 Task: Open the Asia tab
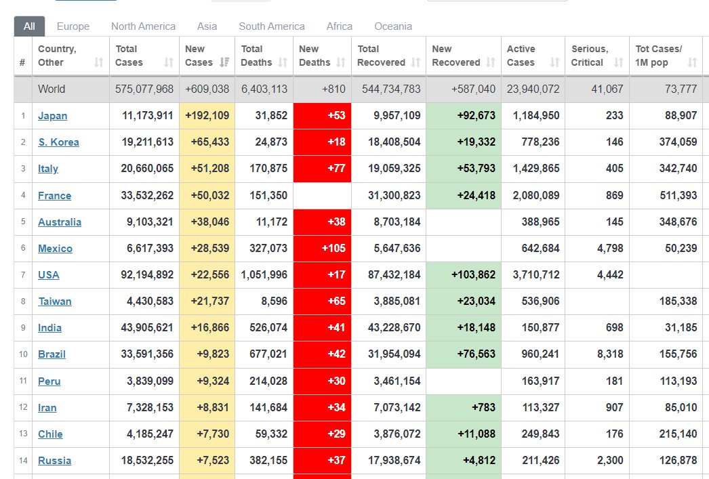pos(207,26)
